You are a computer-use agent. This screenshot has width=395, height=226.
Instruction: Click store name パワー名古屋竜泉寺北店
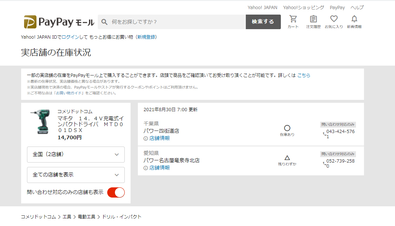point(171,160)
